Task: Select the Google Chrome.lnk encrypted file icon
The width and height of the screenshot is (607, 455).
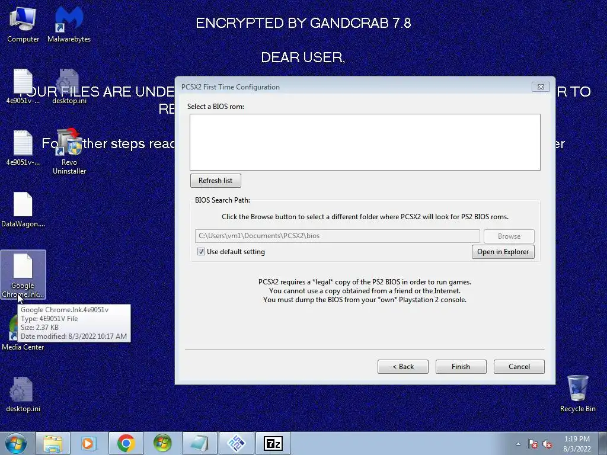Action: pyautogui.click(x=23, y=275)
